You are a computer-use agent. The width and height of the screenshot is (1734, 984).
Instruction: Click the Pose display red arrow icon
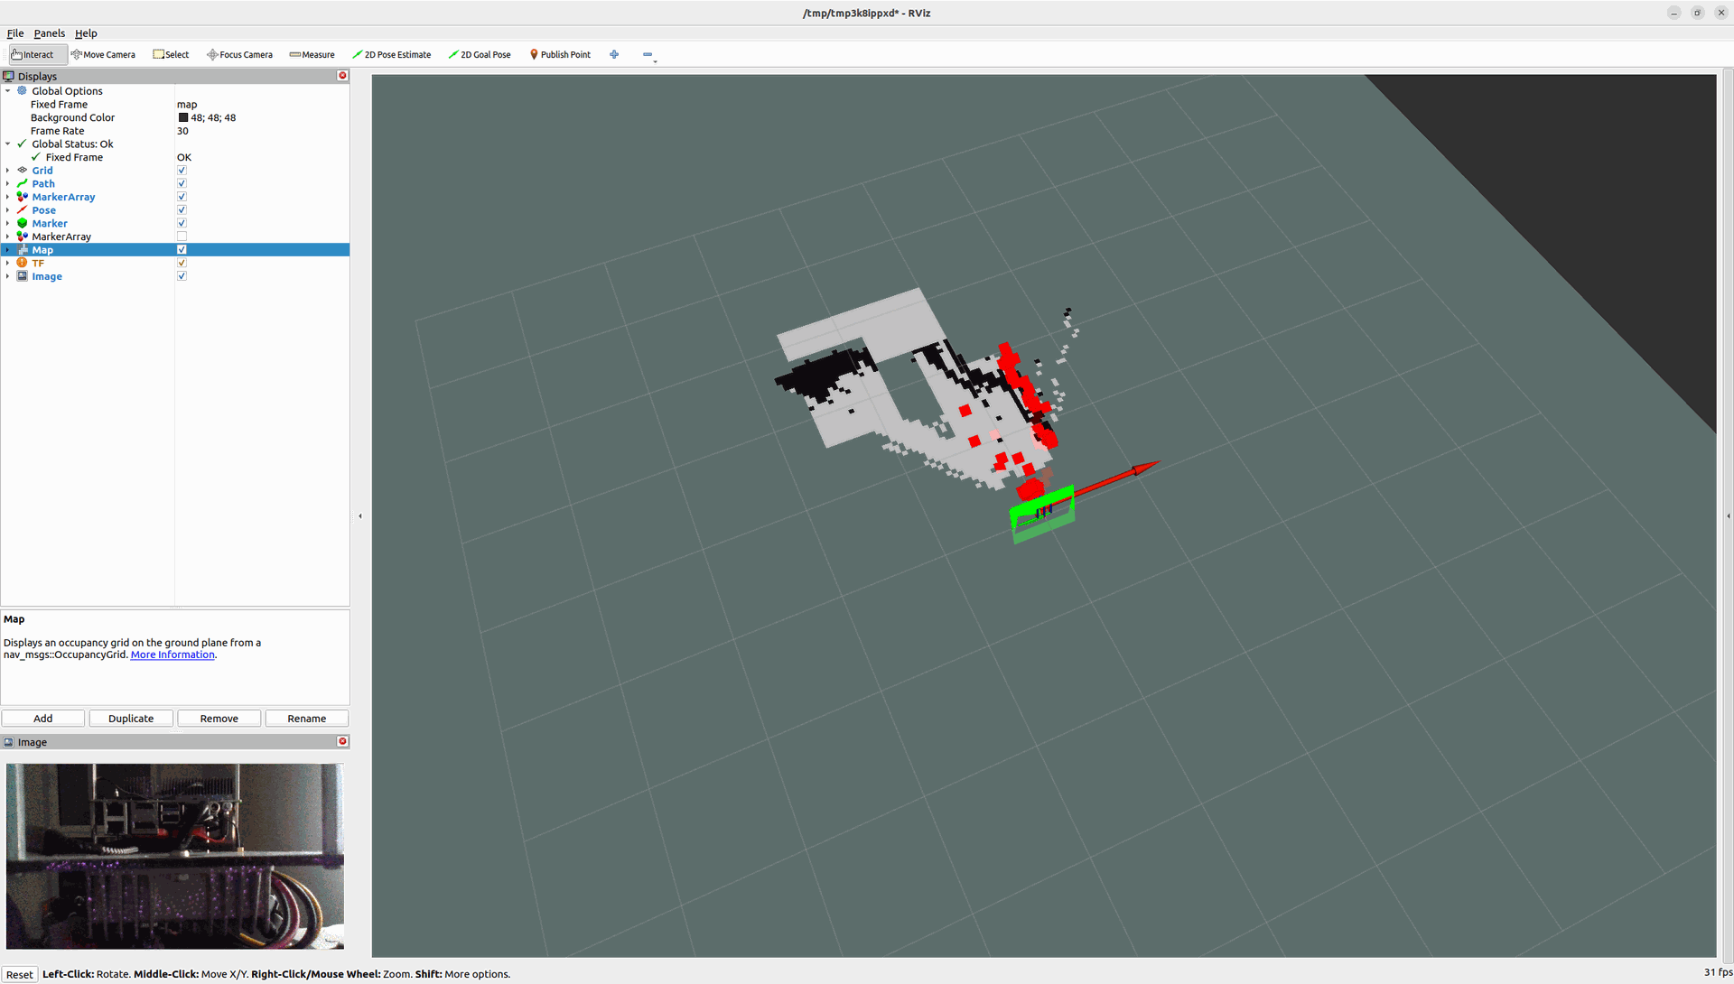[x=23, y=210]
